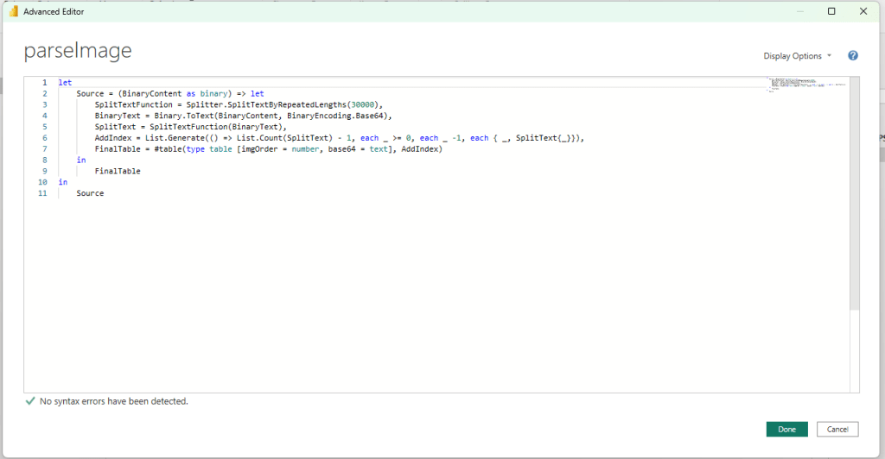
Task: Click the Power BI icon in title bar
Action: click(13, 11)
